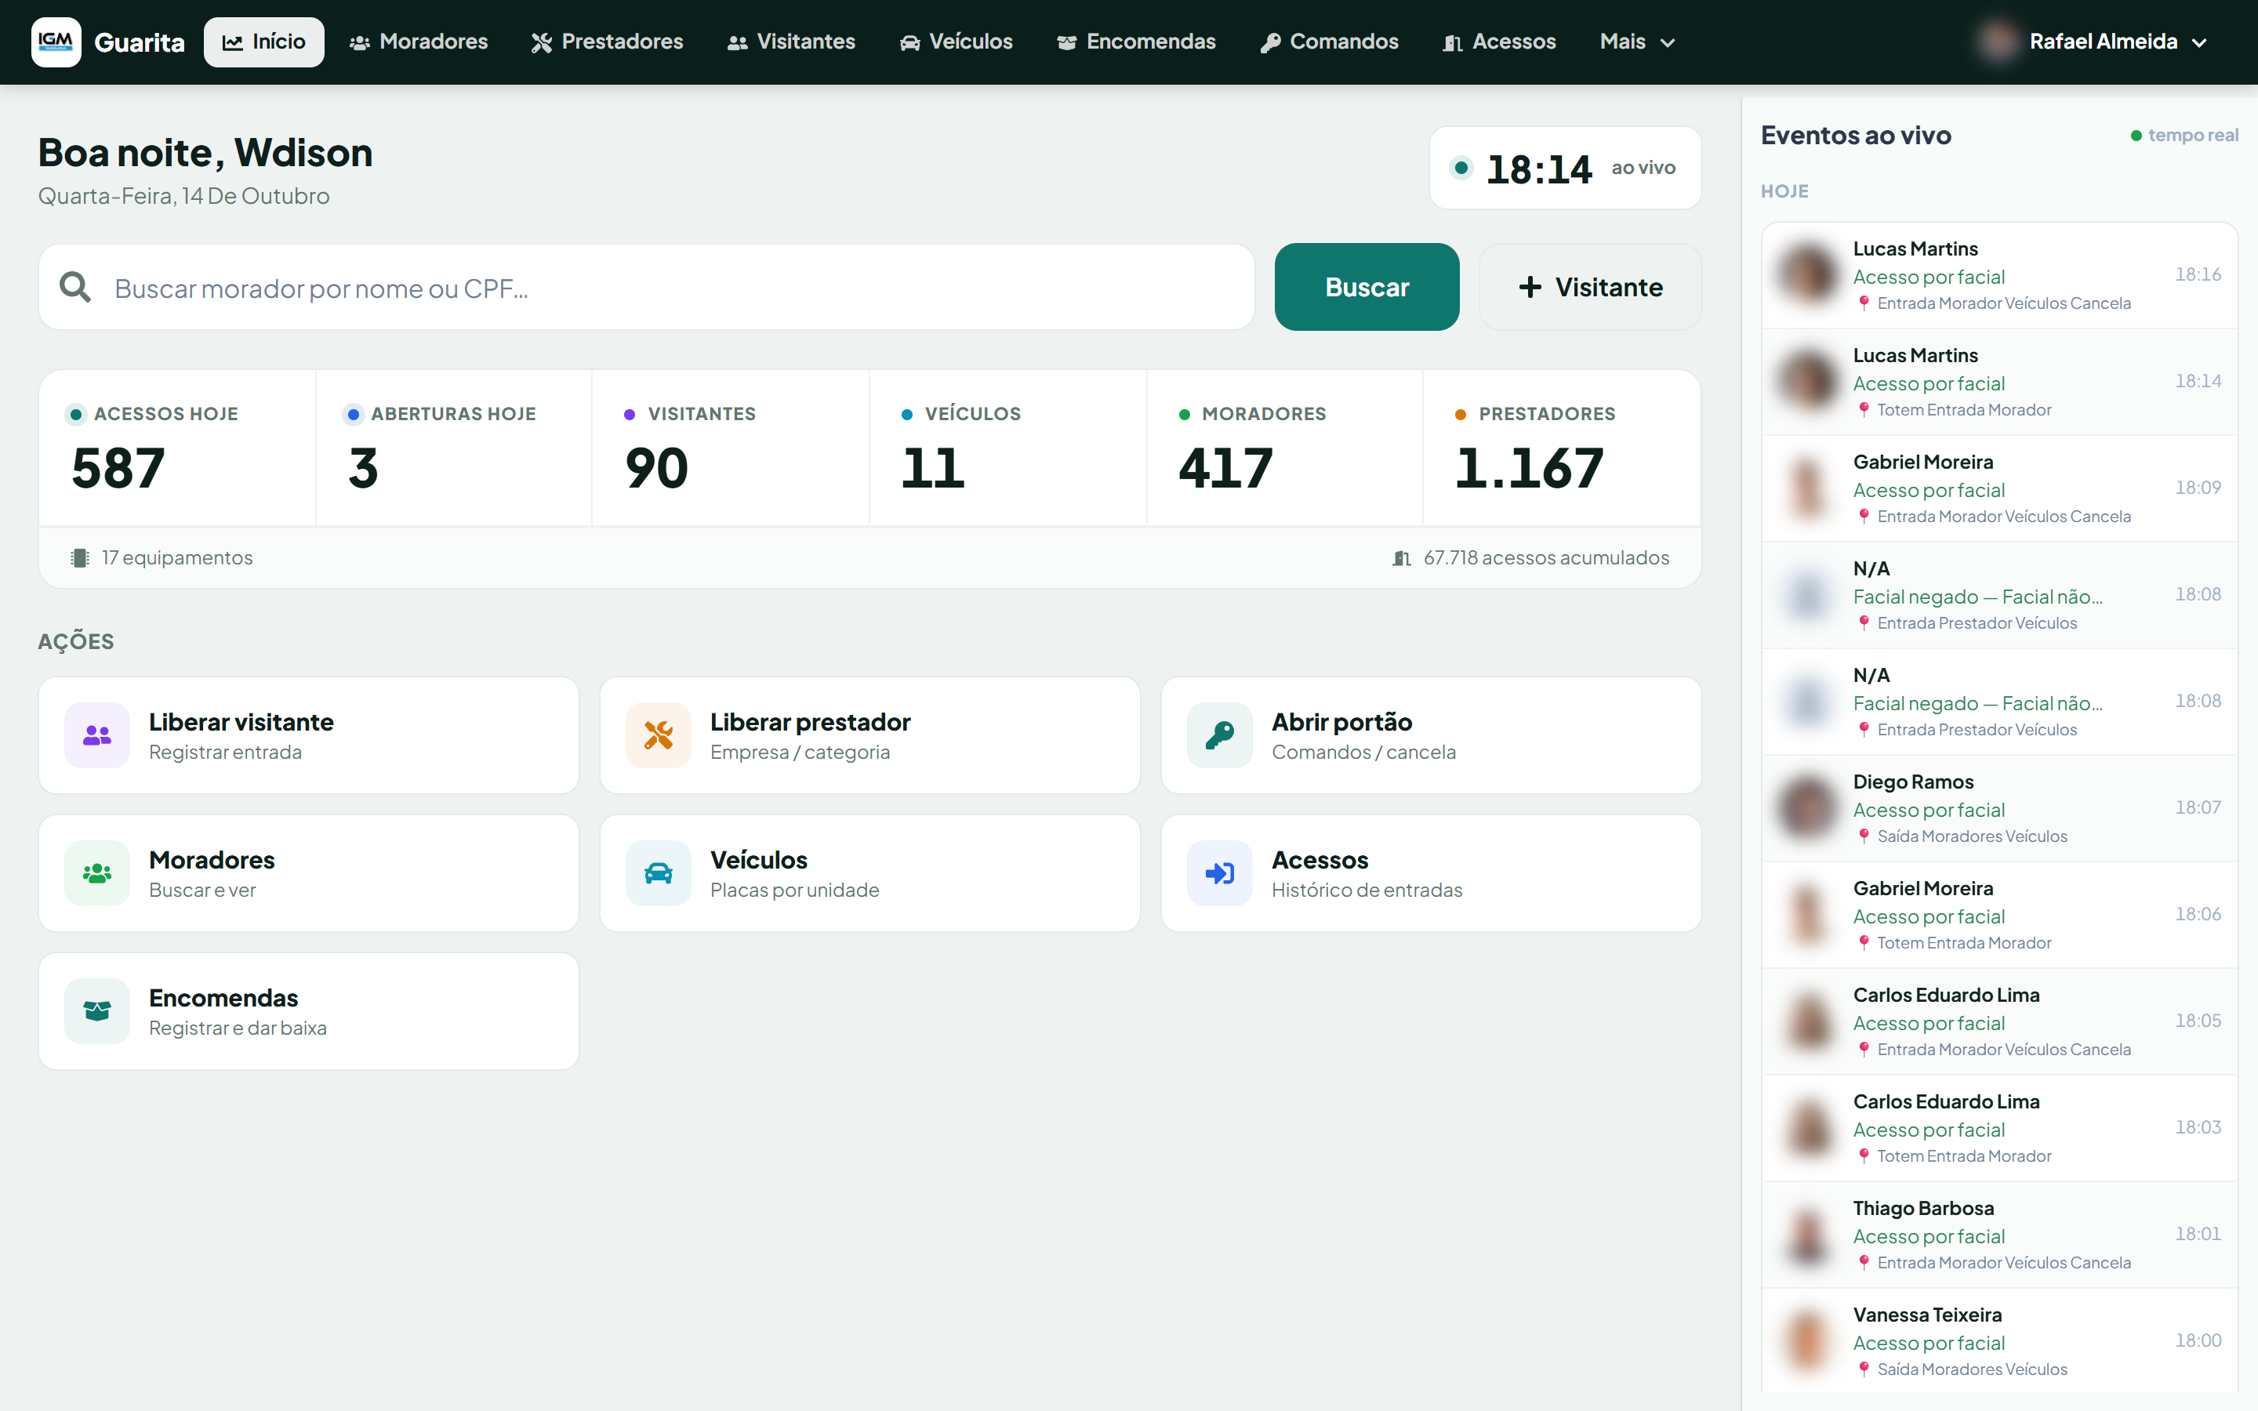Click Vanessa Teixeira's event avatar
2258x1411 pixels.
(x=1808, y=1341)
